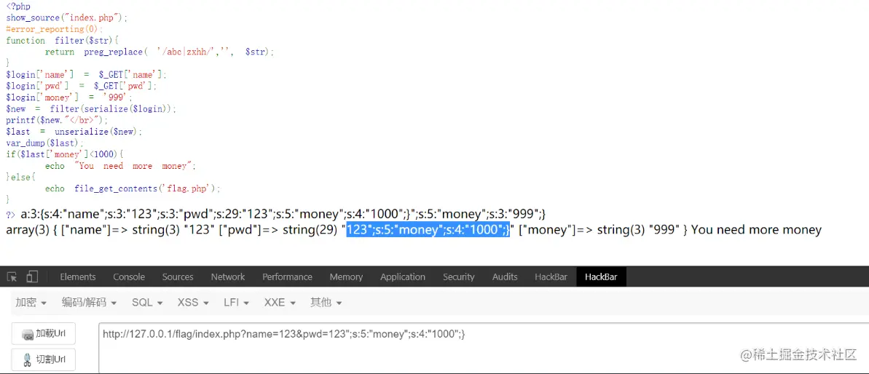The width and height of the screenshot is (869, 374).
Task: Click the 'You need more money' output text
Action: coord(757,230)
